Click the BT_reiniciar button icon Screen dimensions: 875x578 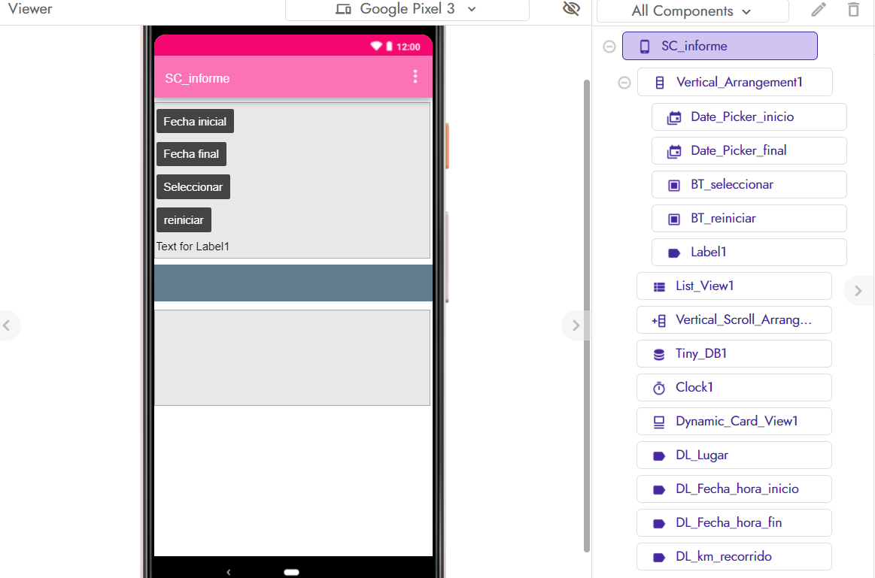tap(674, 219)
